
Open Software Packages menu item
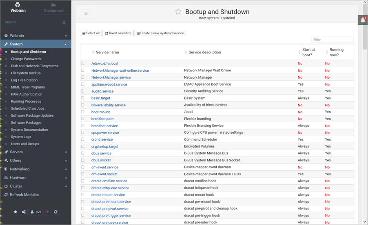[26, 123]
